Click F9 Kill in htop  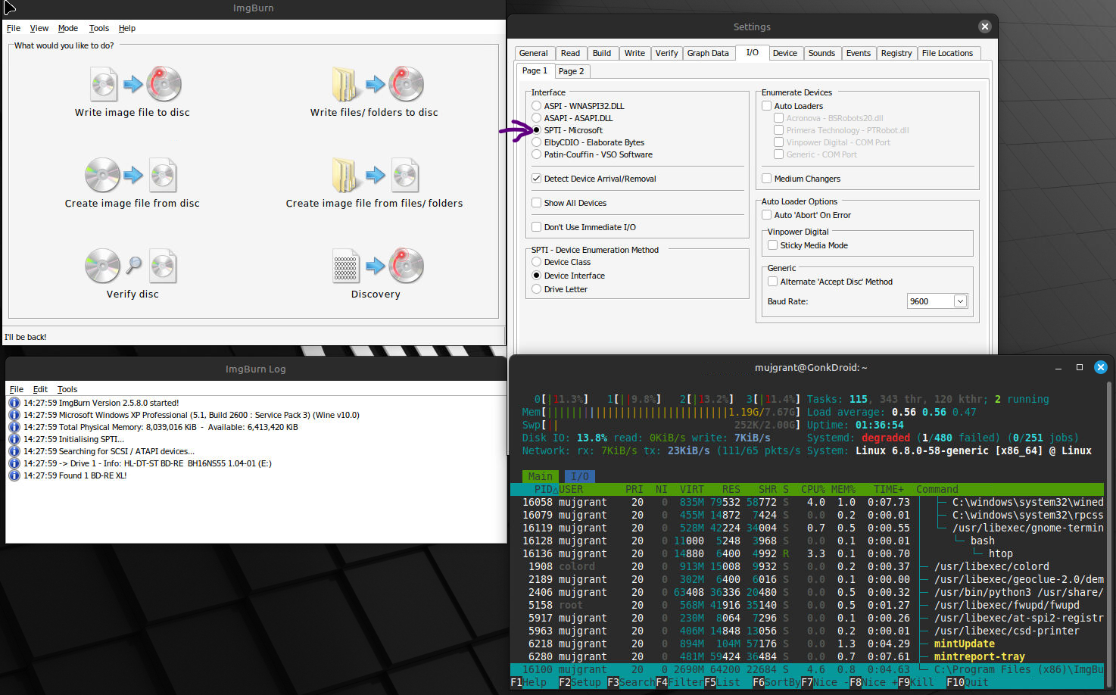pyautogui.click(x=916, y=682)
